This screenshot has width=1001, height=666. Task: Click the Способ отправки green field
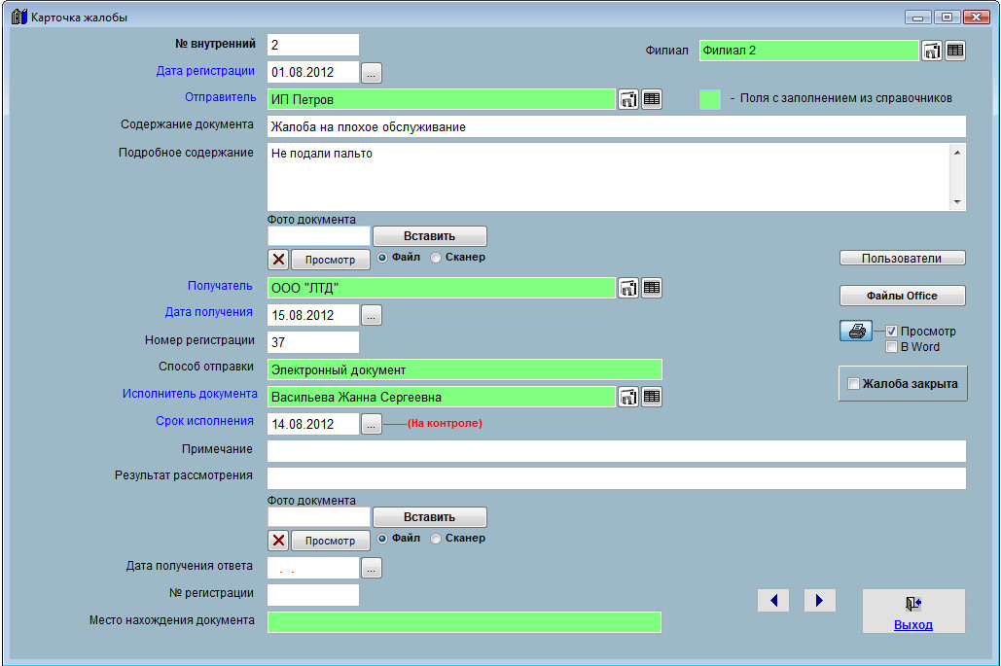[465, 369]
